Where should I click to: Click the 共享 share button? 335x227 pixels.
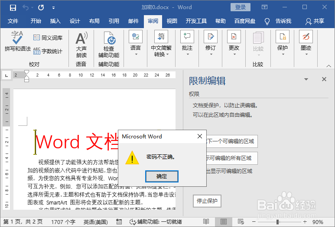pos(315,21)
